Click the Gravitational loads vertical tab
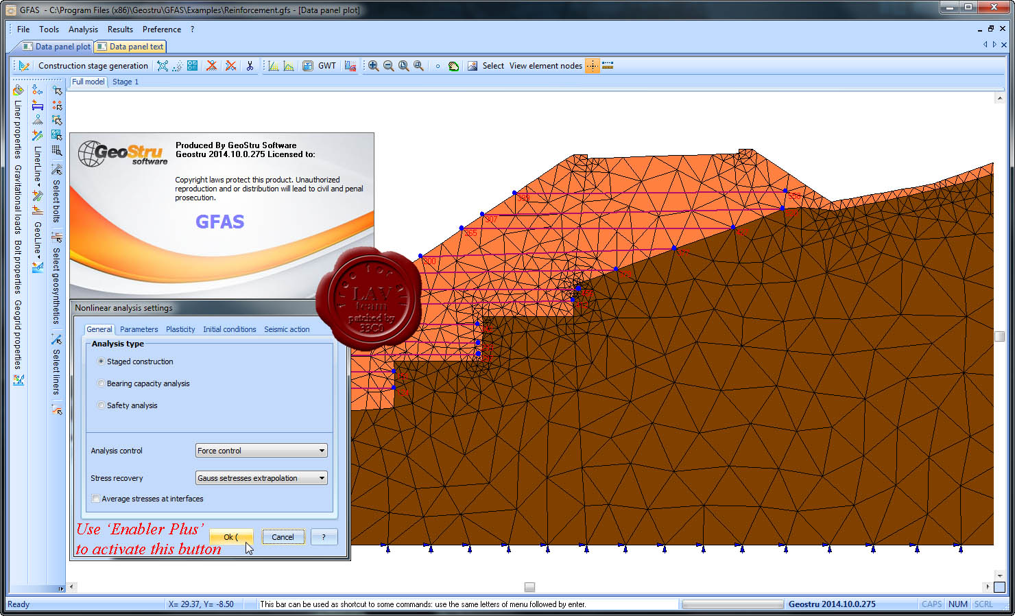The height and width of the screenshot is (616, 1015). pyautogui.click(x=18, y=200)
